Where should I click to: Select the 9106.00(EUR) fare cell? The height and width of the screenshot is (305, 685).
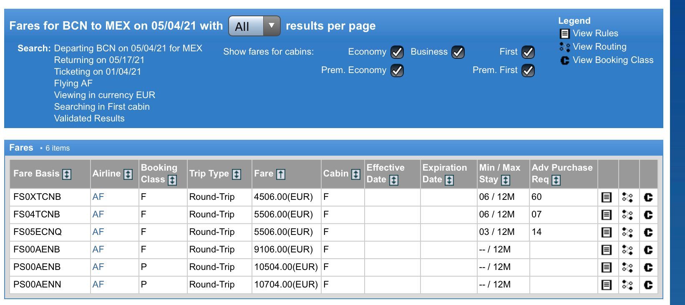283,250
